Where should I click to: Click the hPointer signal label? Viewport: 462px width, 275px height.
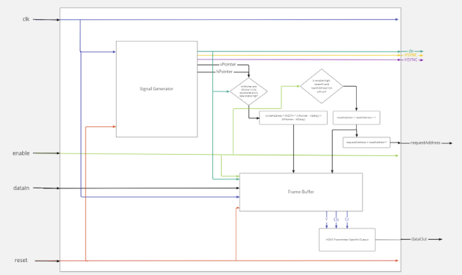pyautogui.click(x=225, y=72)
